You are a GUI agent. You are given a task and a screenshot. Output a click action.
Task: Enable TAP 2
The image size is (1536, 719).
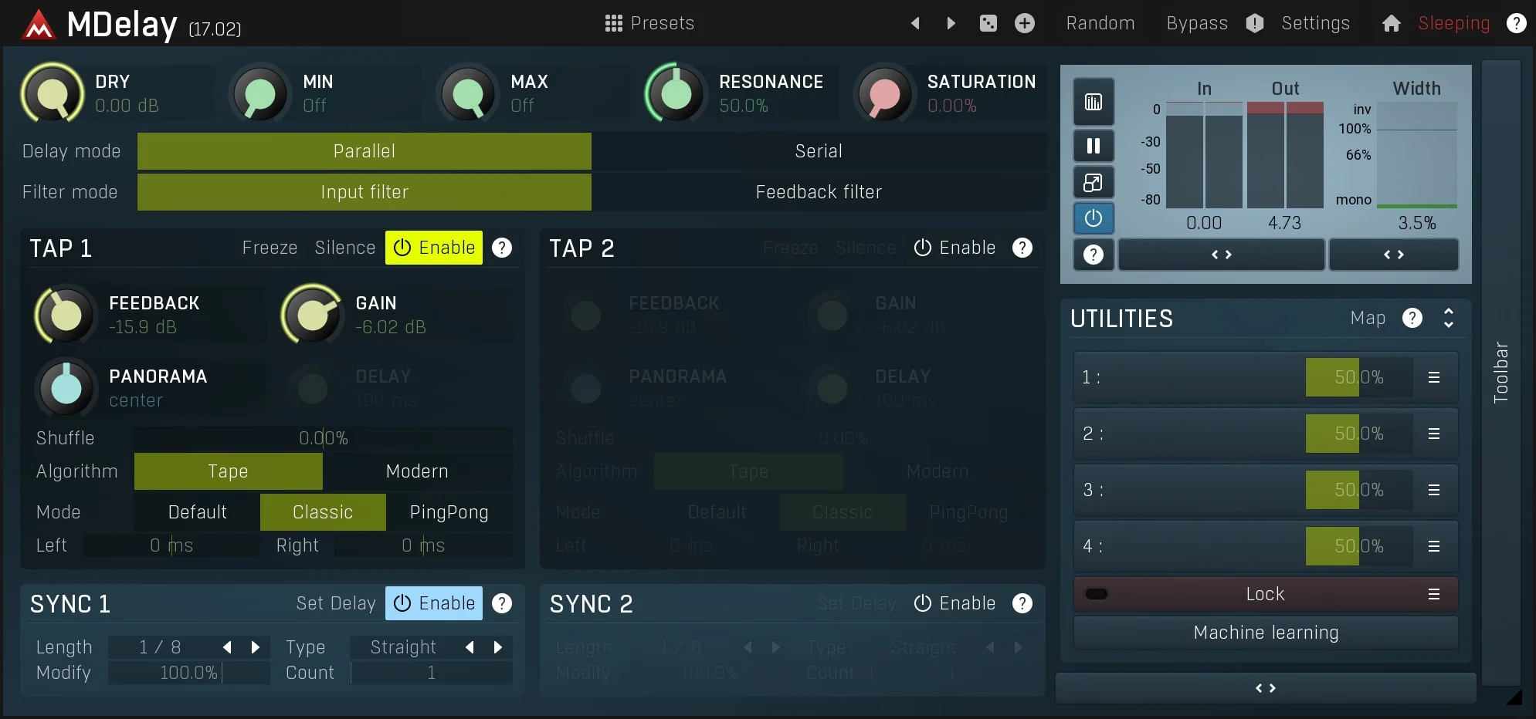click(954, 248)
